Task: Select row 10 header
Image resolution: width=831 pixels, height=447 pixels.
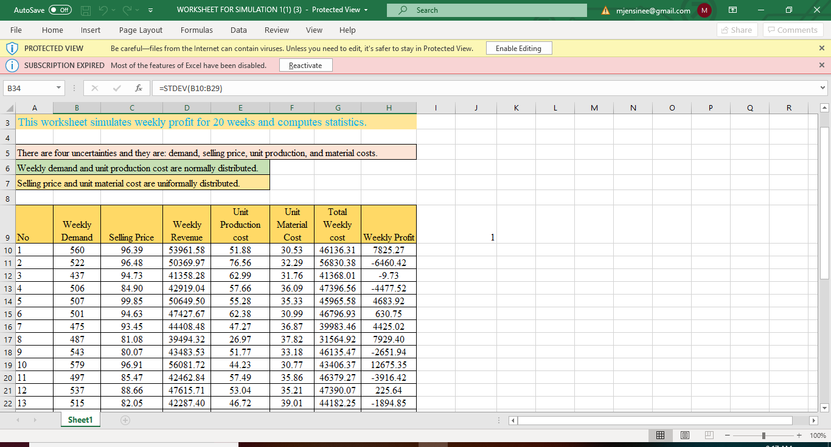Action: click(x=7, y=250)
